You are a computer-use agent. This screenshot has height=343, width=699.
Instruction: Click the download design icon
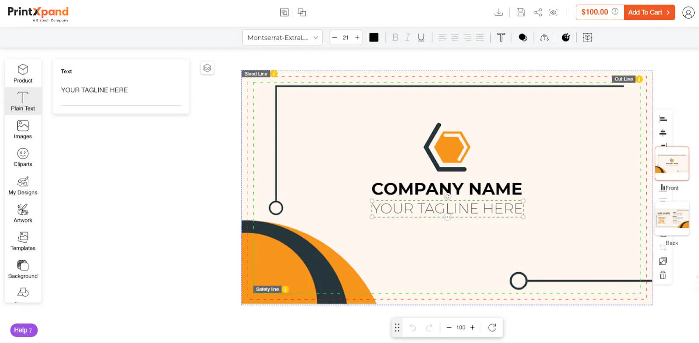tap(498, 12)
